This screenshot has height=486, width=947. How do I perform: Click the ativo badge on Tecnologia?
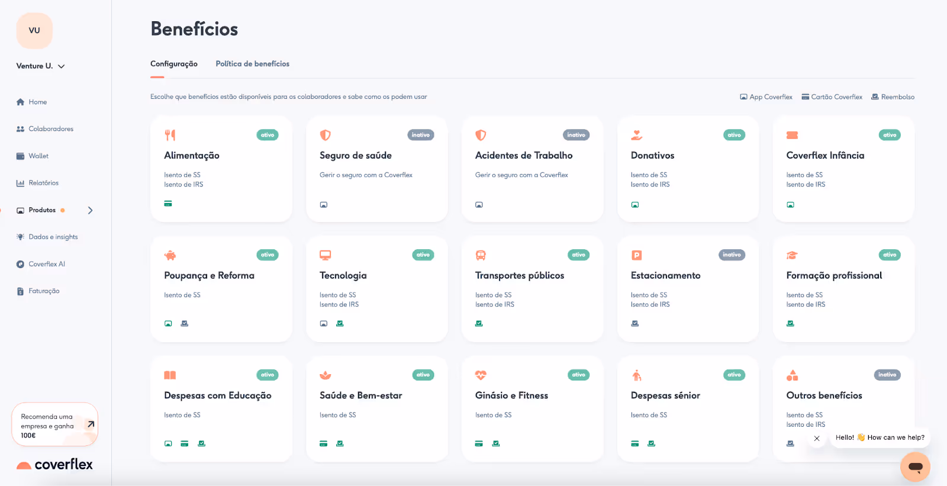(423, 255)
